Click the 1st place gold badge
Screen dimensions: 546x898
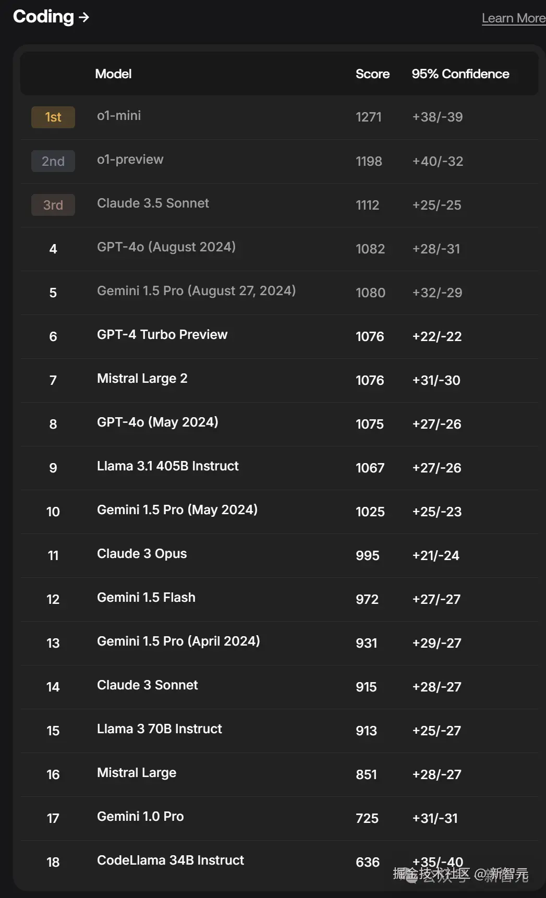click(x=53, y=117)
